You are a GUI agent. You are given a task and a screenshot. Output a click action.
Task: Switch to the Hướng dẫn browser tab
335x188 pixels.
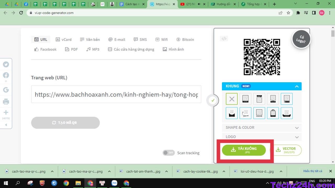click(223, 4)
